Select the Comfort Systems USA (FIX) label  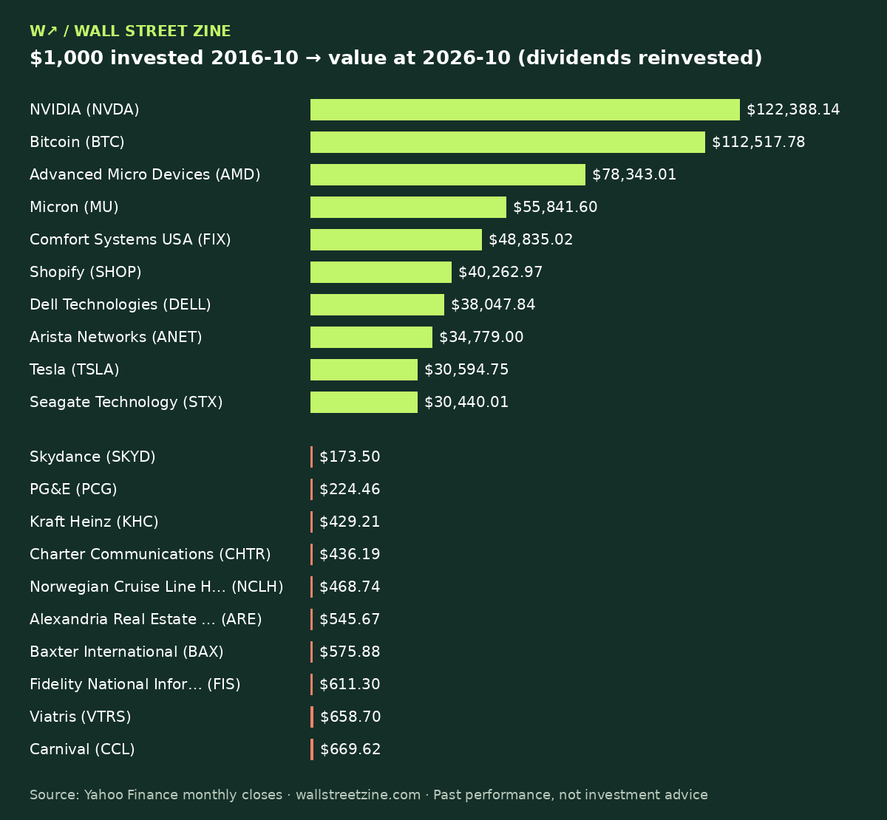[130, 240]
